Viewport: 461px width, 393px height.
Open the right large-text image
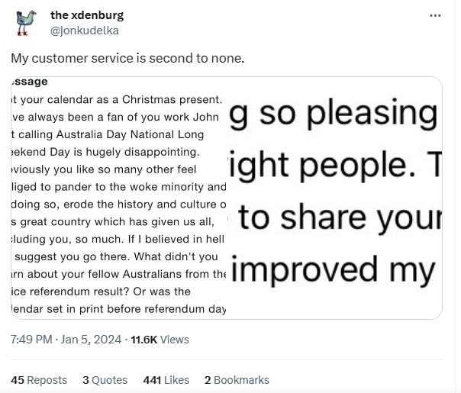click(x=336, y=197)
